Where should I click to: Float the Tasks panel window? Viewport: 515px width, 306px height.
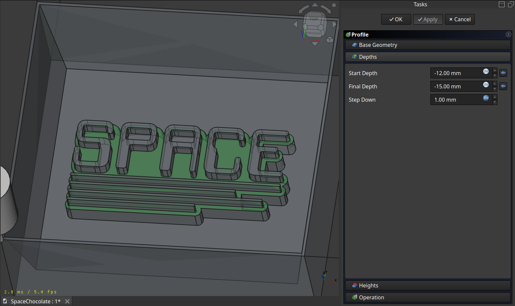(511, 4)
